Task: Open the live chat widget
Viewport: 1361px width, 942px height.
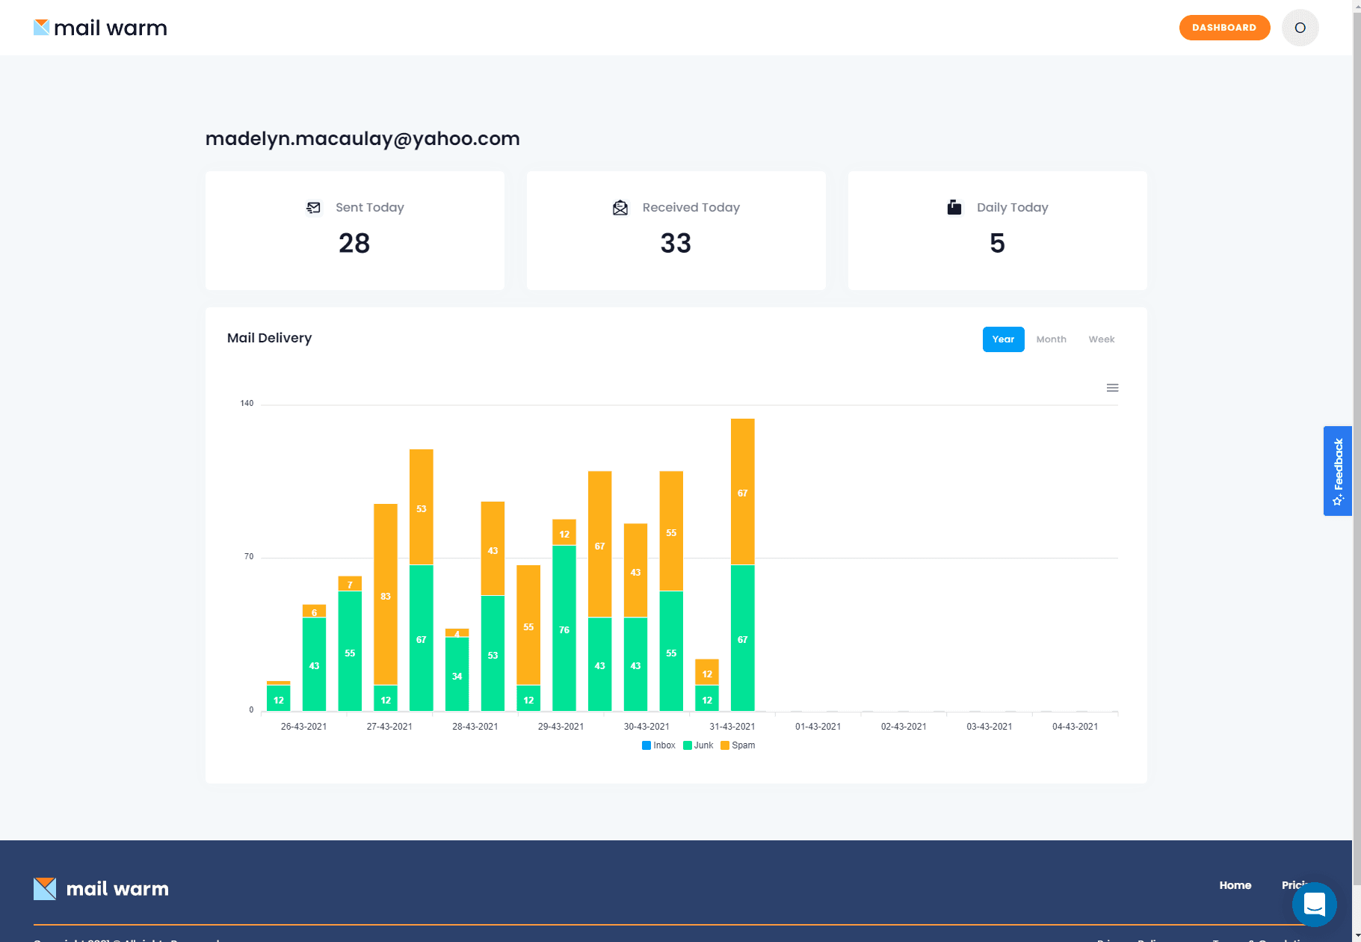Action: [1314, 905]
